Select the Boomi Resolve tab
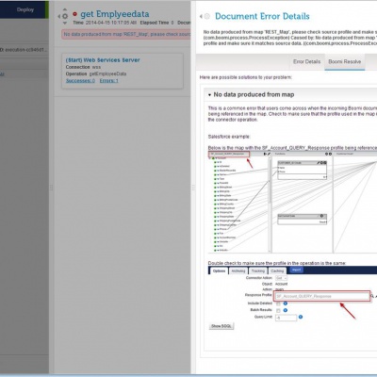This screenshot has height=377, width=377. coord(345,61)
